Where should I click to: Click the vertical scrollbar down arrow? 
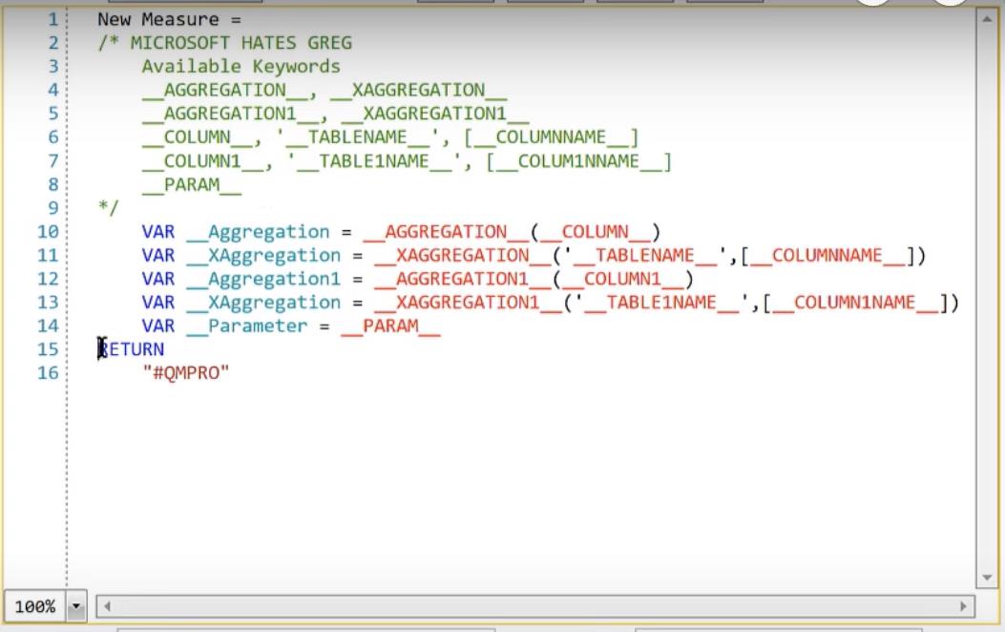click(x=987, y=578)
